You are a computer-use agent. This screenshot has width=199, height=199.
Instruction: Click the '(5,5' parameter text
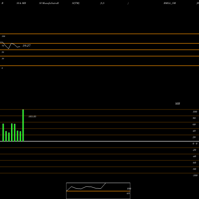coord(102,3)
